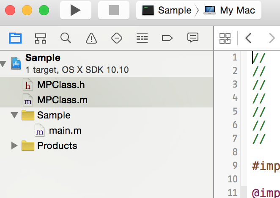Screen dimensions: 280x198
Task: Click the MPClass.h header file icon
Action: [28, 85]
